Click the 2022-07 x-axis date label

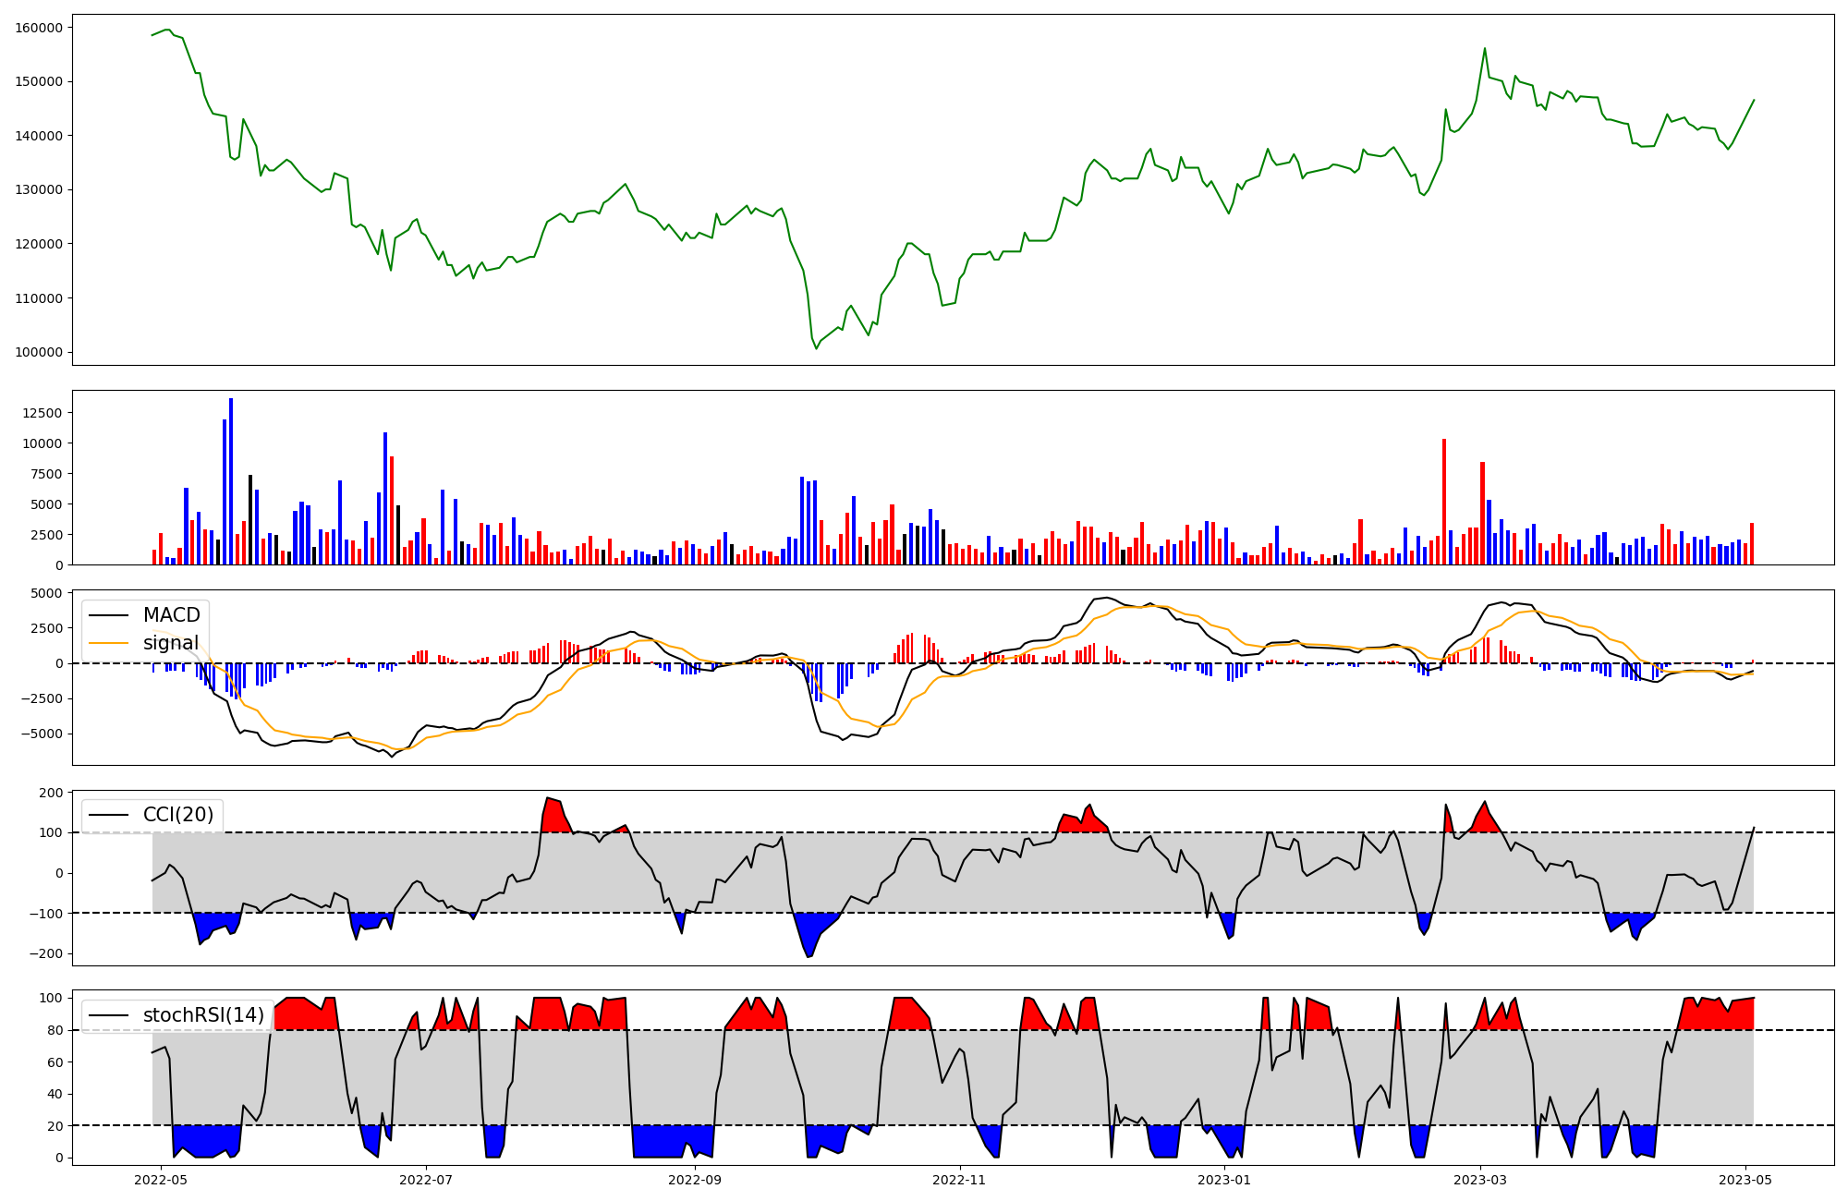click(x=426, y=1179)
